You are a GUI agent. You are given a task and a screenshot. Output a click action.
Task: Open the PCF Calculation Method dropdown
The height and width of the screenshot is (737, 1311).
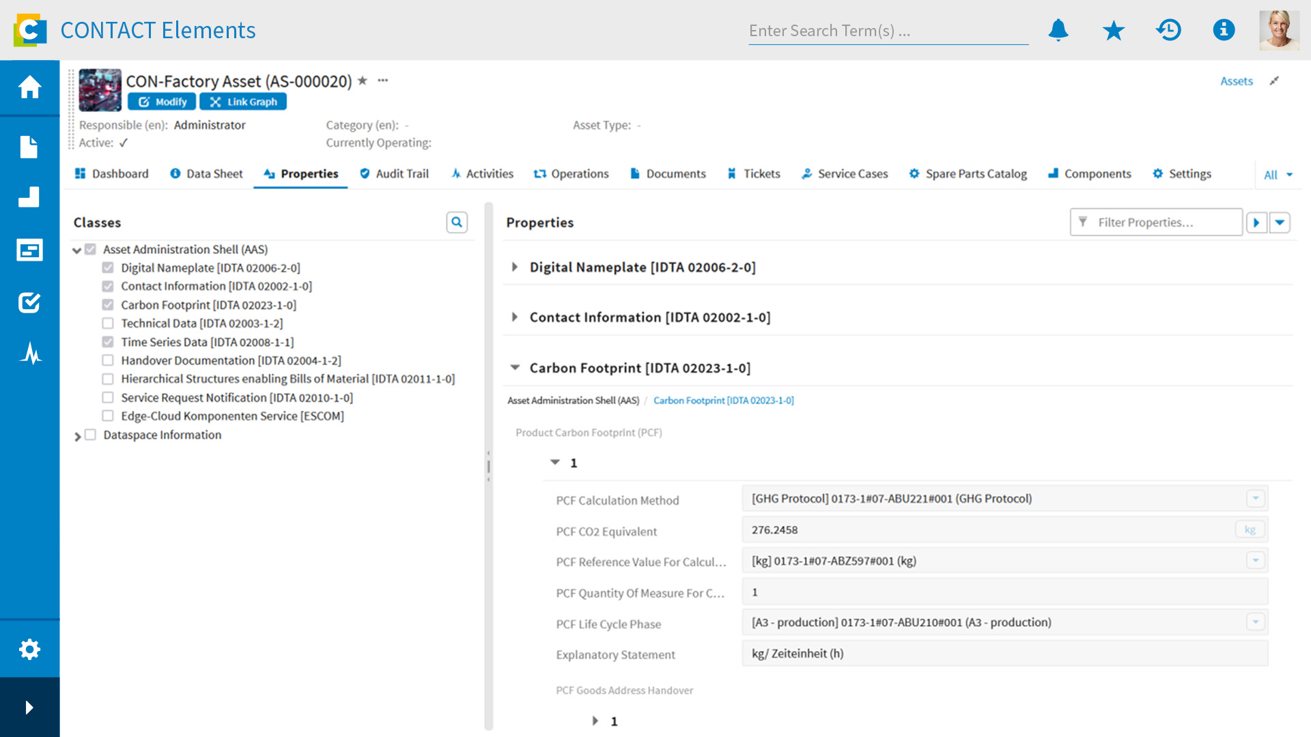pos(1255,499)
